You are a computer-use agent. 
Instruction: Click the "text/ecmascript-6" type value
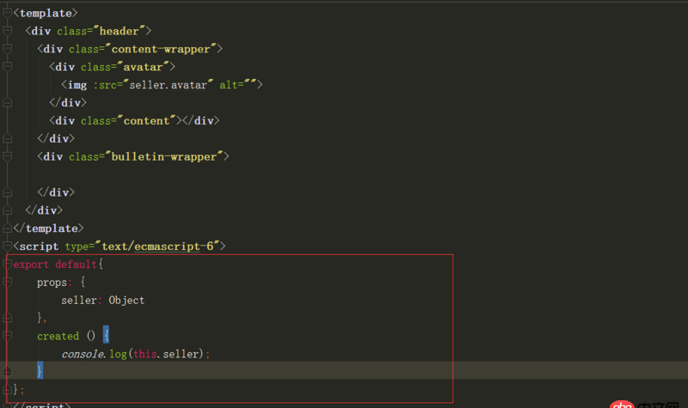(157, 247)
